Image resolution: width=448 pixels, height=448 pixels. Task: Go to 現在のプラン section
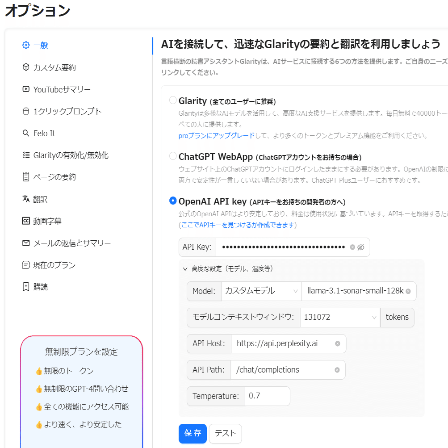[54, 265]
